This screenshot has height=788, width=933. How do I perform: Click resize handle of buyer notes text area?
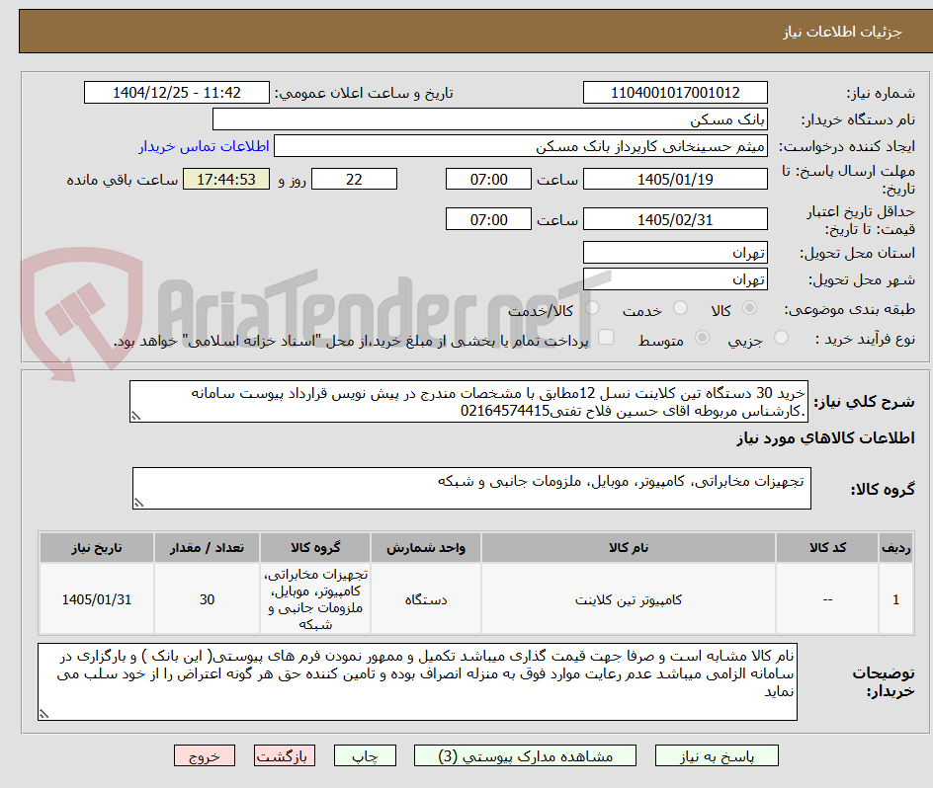coord(44,714)
